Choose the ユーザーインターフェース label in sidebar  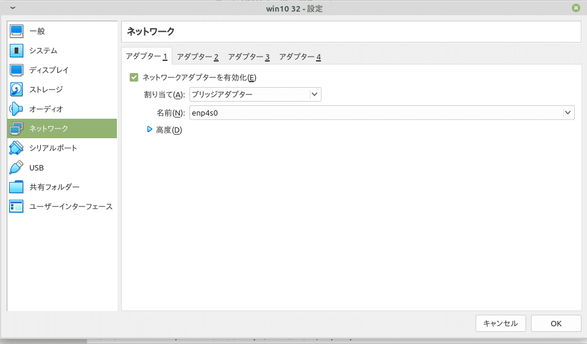[x=71, y=206]
